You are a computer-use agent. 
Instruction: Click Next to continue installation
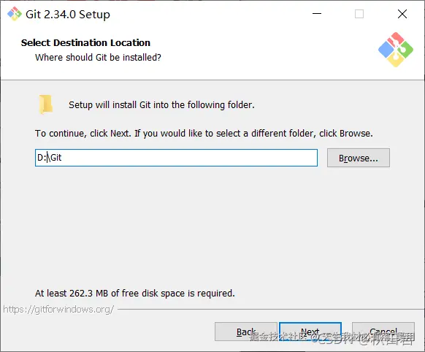click(x=310, y=332)
